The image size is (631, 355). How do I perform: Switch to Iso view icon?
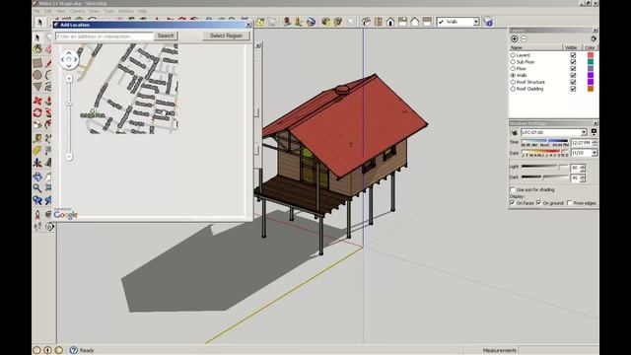pos(366,22)
